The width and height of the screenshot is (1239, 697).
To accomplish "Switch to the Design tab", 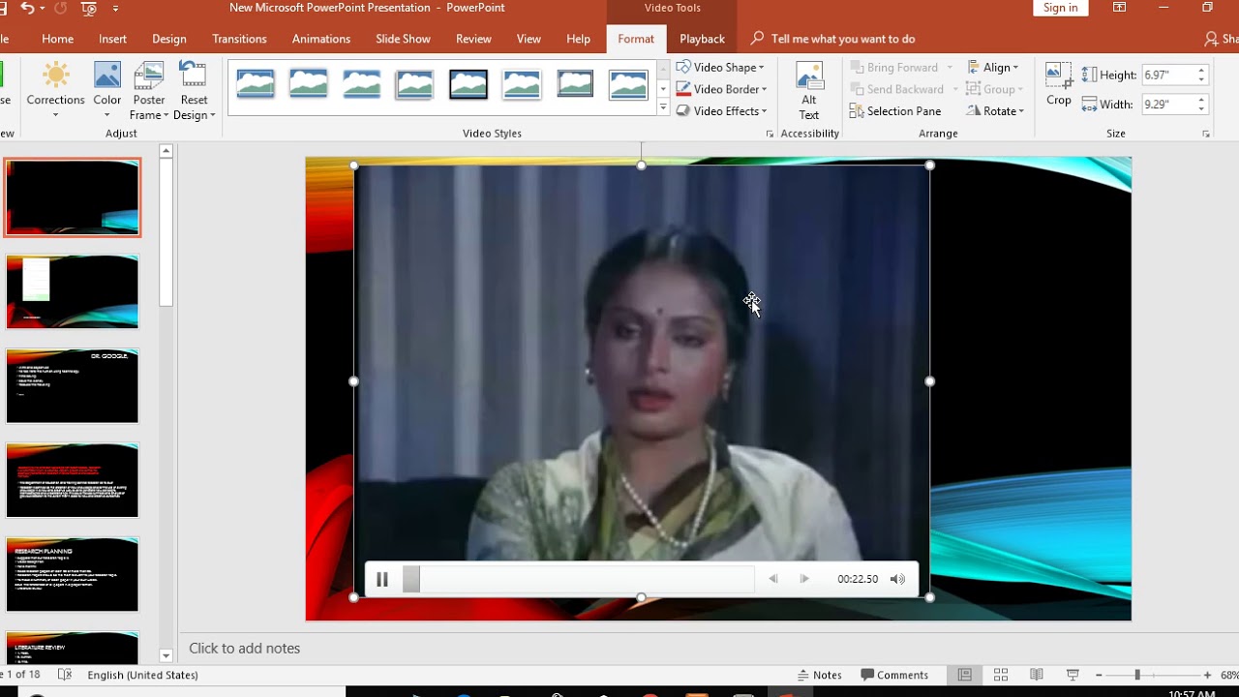I will click(x=169, y=39).
